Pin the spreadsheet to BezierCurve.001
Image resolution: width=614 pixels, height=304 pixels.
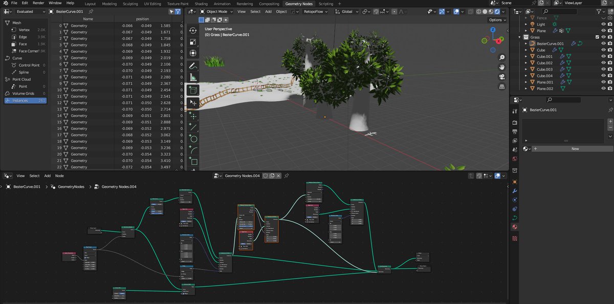(x=91, y=11)
